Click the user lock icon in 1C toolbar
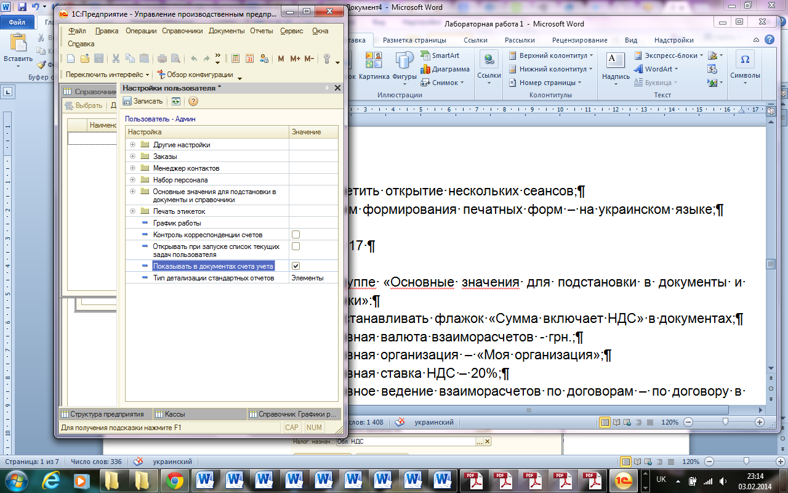The width and height of the screenshot is (788, 493). click(x=264, y=59)
